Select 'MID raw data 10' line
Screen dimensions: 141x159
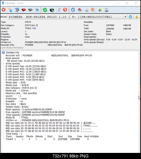[x=52, y=126]
